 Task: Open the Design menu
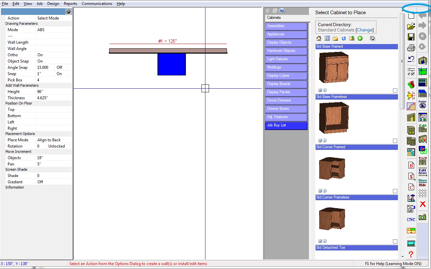[53, 4]
